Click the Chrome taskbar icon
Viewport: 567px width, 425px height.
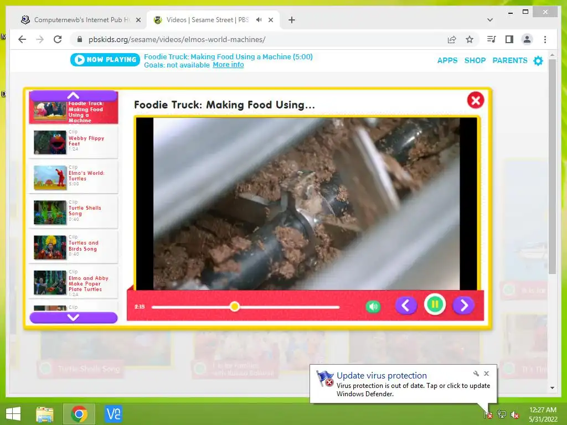point(79,414)
